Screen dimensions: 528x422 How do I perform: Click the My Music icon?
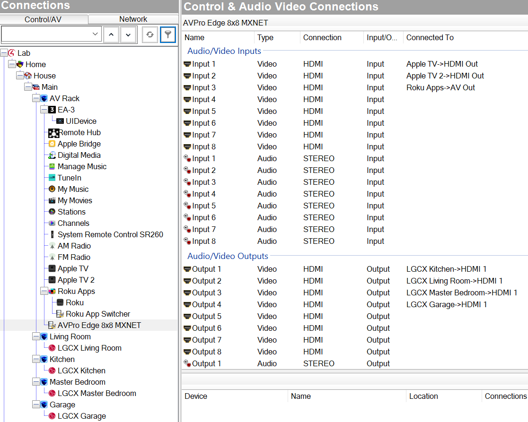pyautogui.click(x=52, y=189)
